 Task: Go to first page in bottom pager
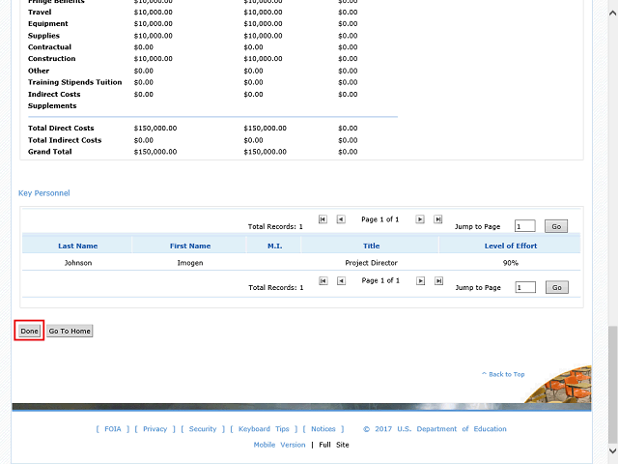[x=323, y=281]
